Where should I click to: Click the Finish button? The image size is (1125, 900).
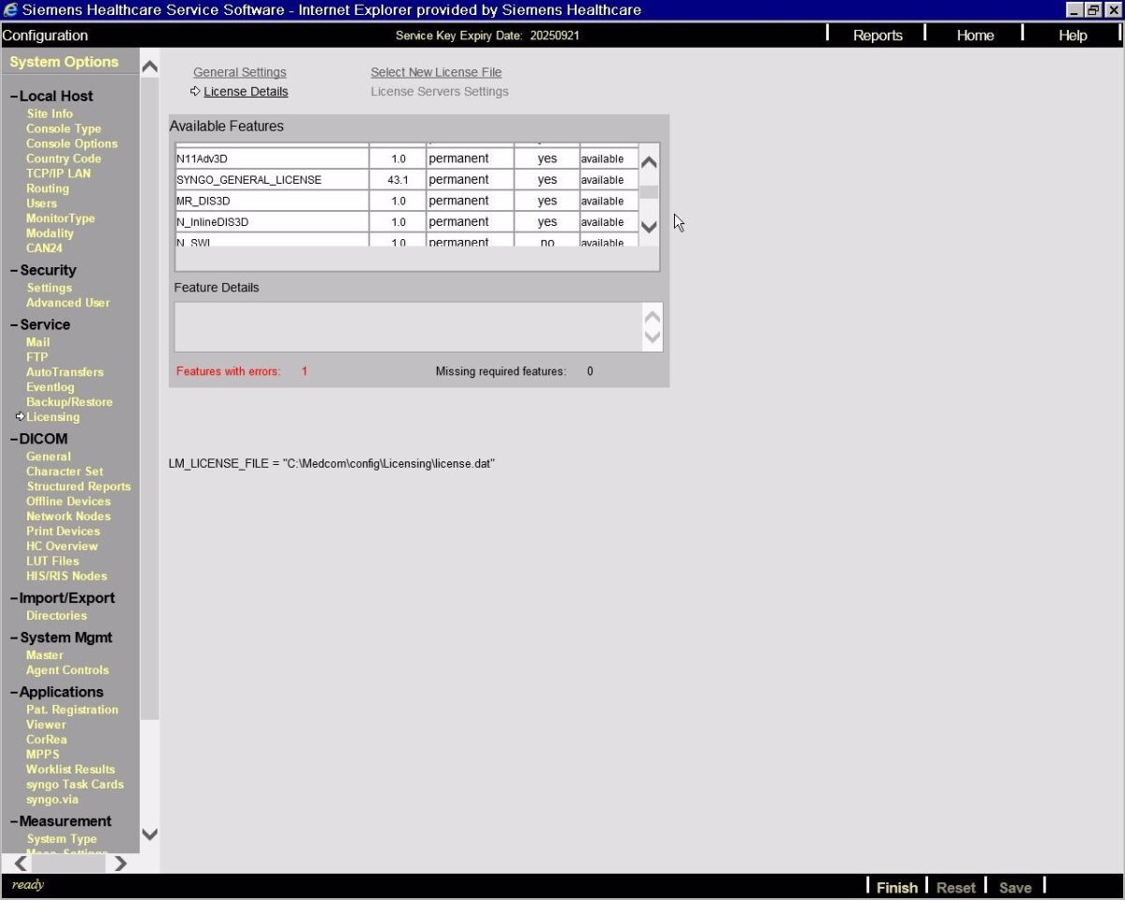[x=897, y=887]
